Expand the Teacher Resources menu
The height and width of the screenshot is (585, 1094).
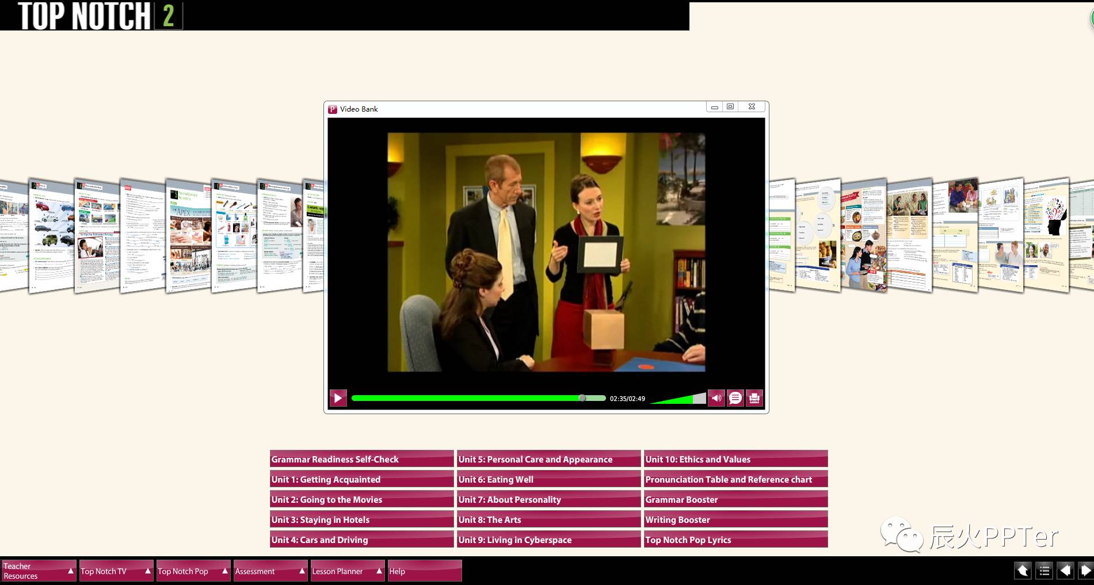[39, 571]
